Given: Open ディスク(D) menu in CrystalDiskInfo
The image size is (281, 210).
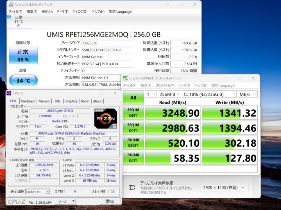Looking at the screenshot, I should click(x=80, y=12).
